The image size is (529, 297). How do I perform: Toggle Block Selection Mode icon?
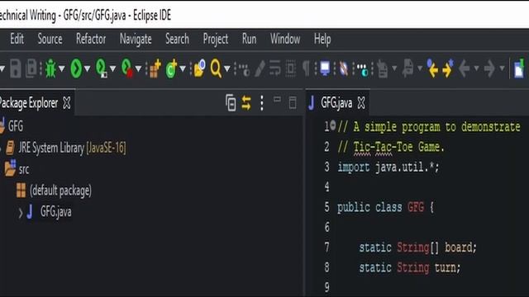click(291, 68)
